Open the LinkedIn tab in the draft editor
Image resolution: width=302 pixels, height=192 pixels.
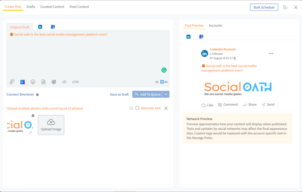40,27
